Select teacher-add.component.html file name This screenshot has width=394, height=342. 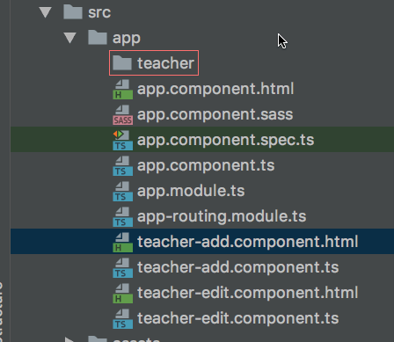[247, 242]
